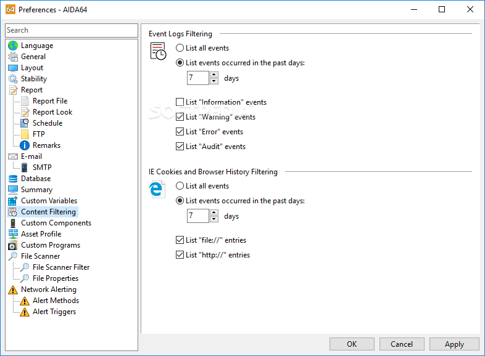Click the File Scanner Filter magnifier icon
This screenshot has height=356, width=485.
(25, 267)
